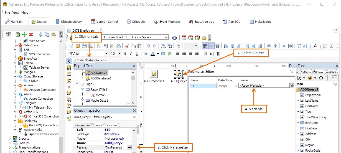Open the Connection ODBC Access Source dropdown

(166, 37)
